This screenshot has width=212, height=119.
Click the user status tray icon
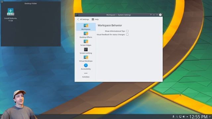tap(177, 117)
